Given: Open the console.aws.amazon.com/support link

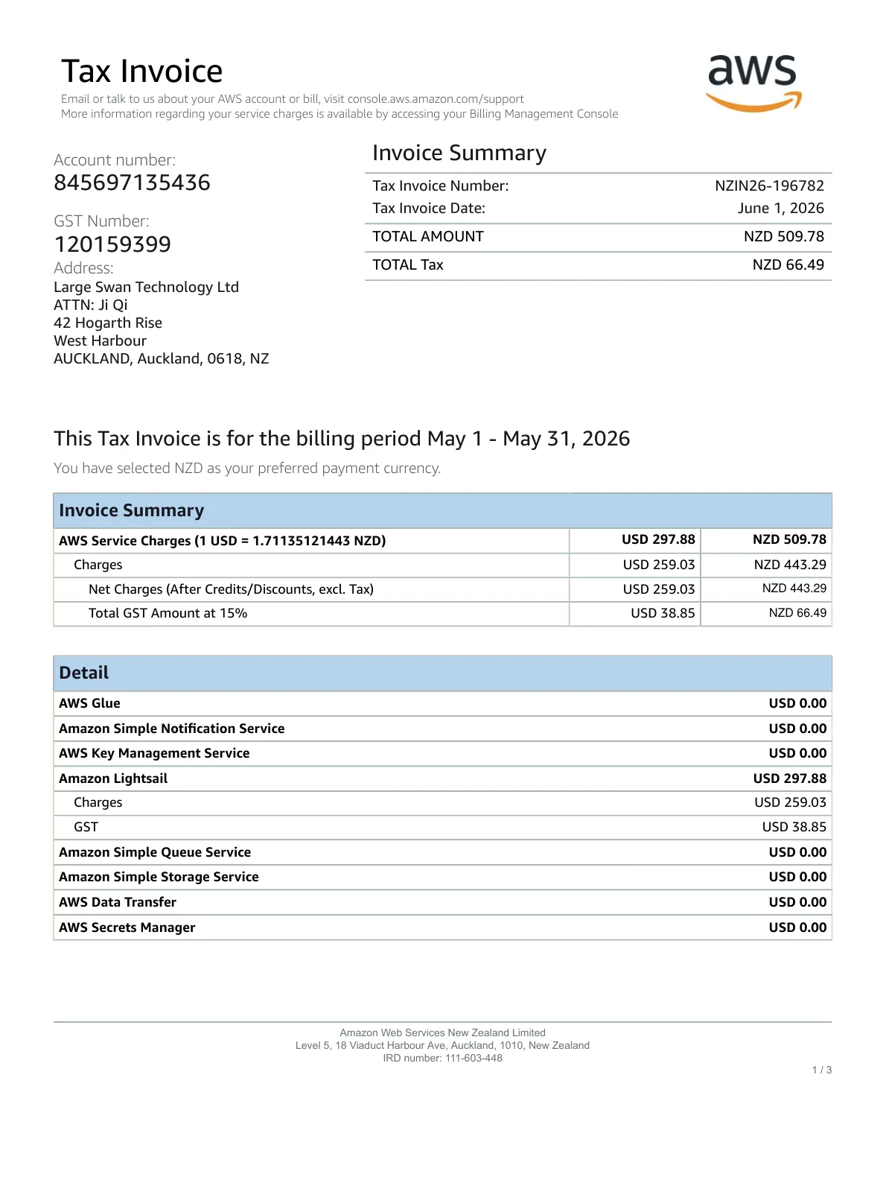Looking at the screenshot, I should [436, 99].
